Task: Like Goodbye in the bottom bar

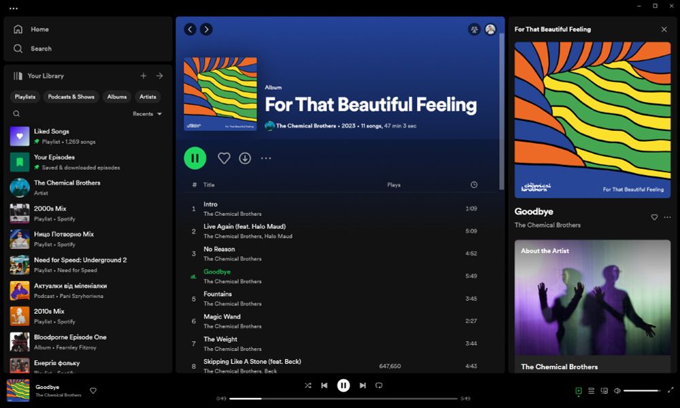Action: (x=93, y=390)
